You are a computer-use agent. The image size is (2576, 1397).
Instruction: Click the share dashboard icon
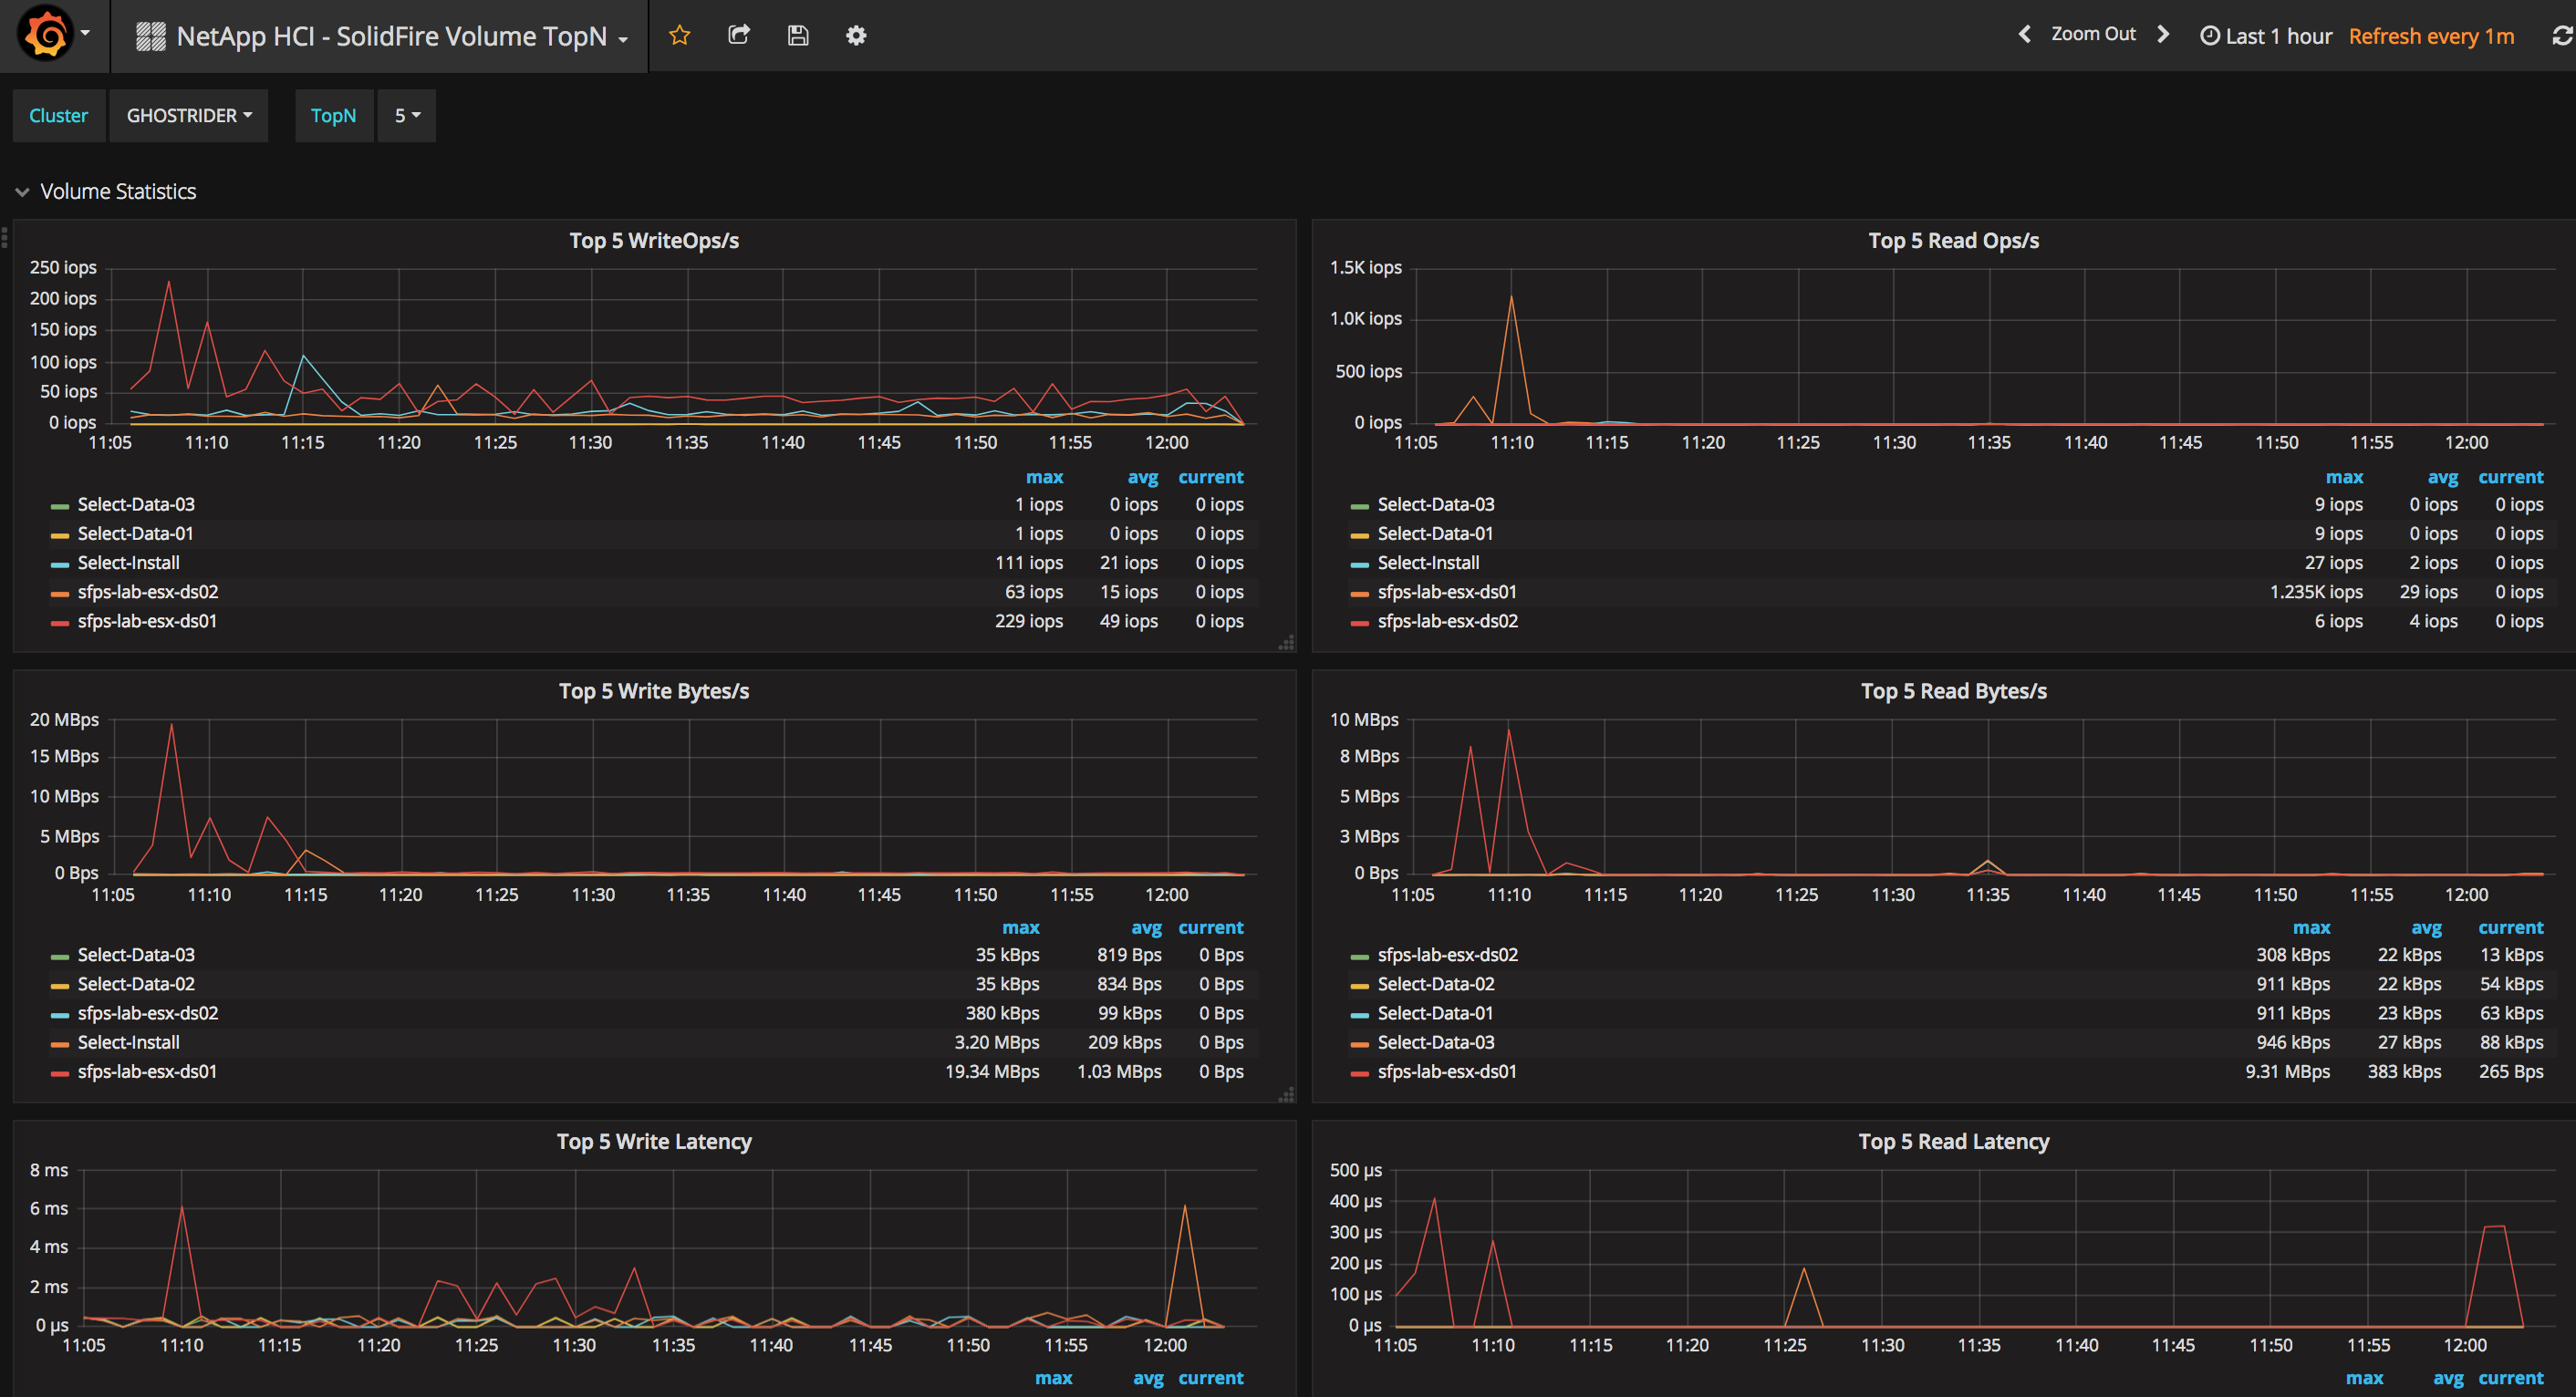(739, 35)
